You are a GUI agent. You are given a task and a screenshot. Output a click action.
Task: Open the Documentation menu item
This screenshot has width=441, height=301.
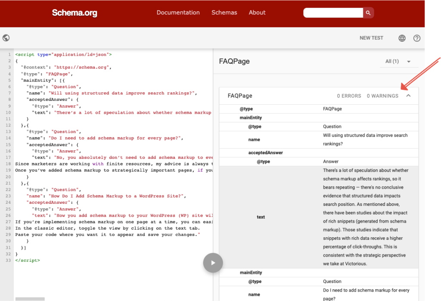coord(178,12)
